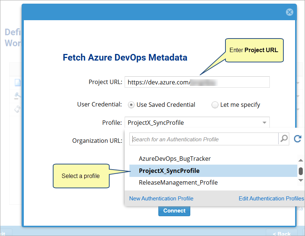Click the profile list scrollbar thumb
305x236 pixels.
pos(301,171)
